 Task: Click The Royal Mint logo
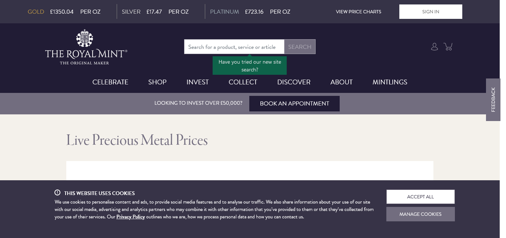pos(86,47)
